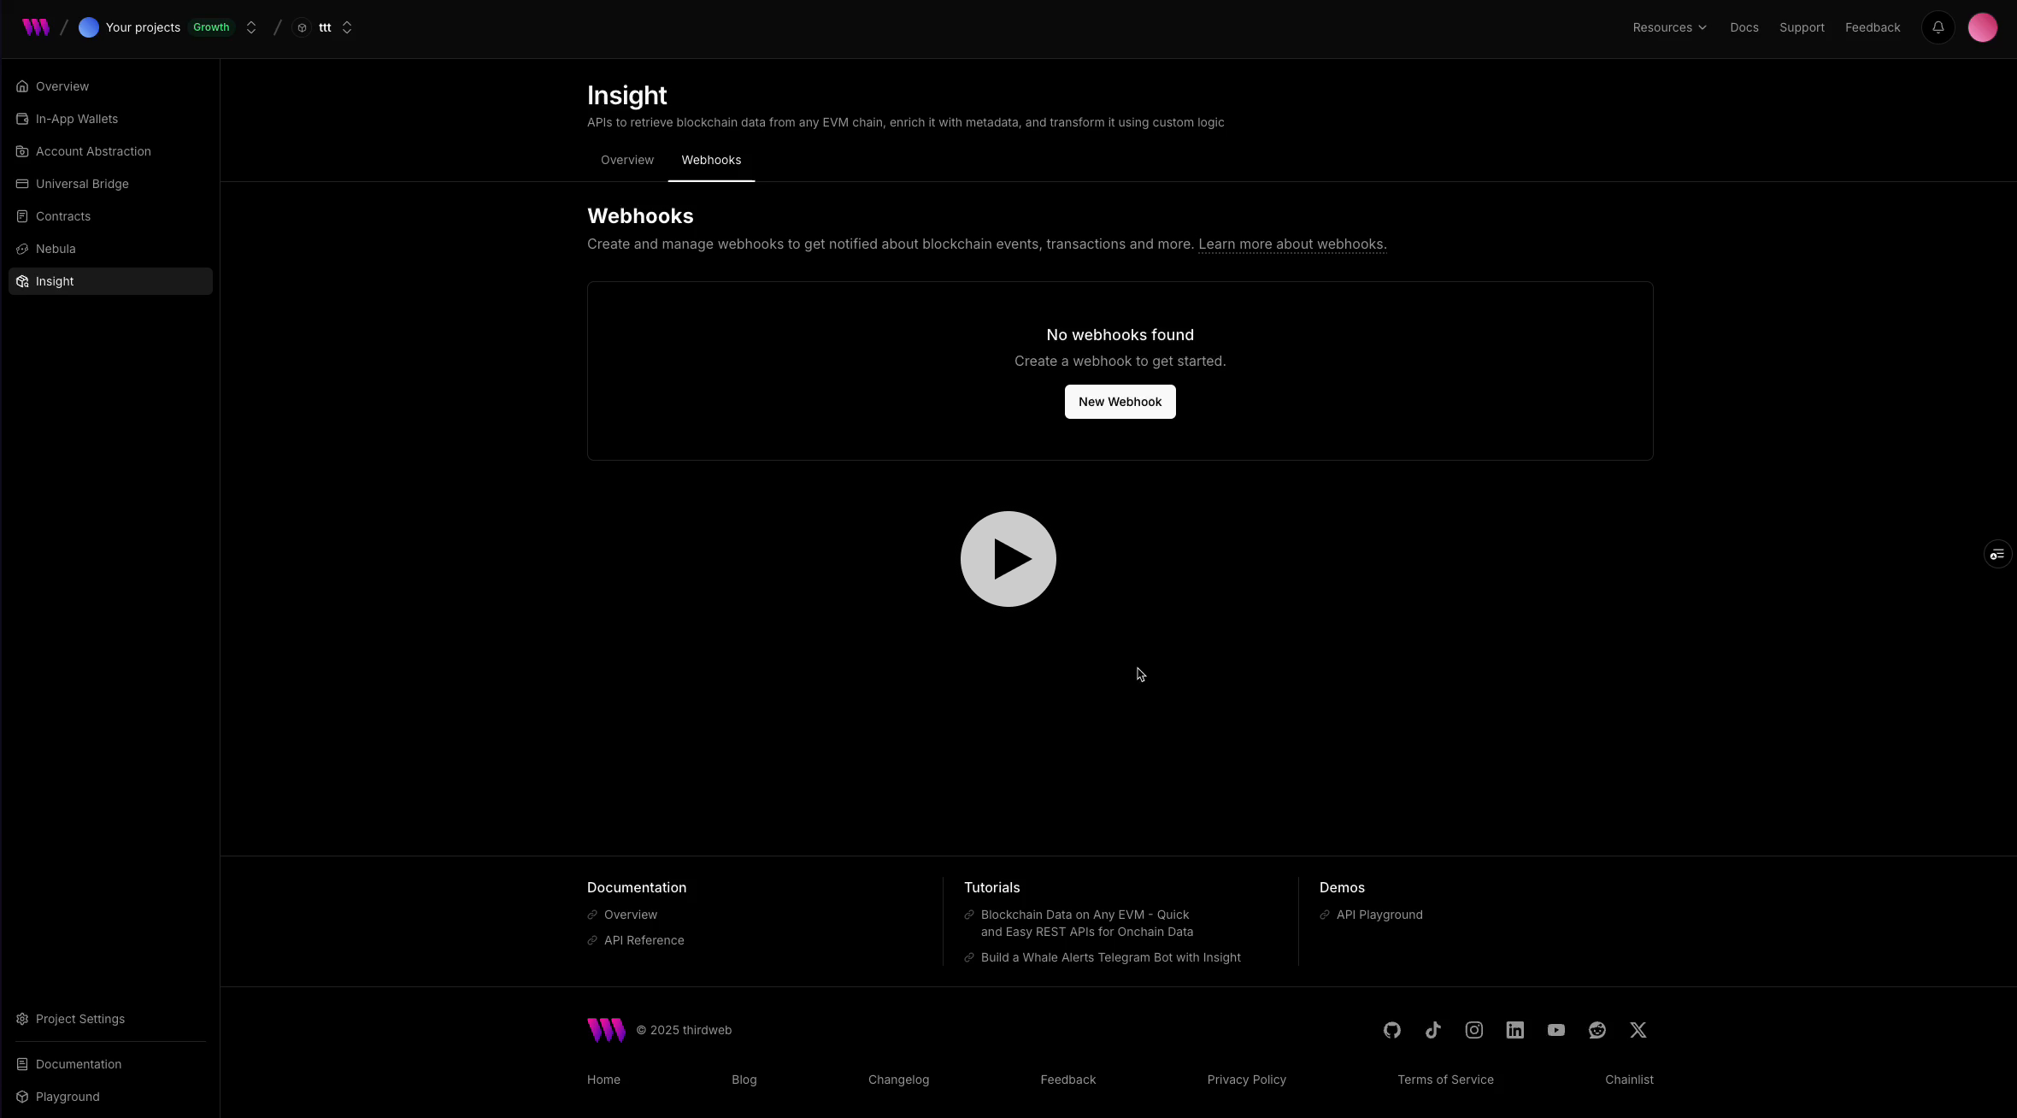Click the Project Settings gear icon
This screenshot has width=2017, height=1118.
(x=22, y=1019)
